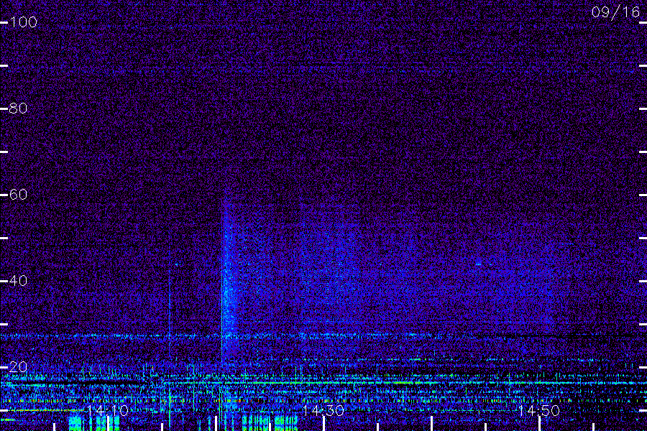
Task: Click the 100 frequency axis label
Action: click(x=24, y=22)
